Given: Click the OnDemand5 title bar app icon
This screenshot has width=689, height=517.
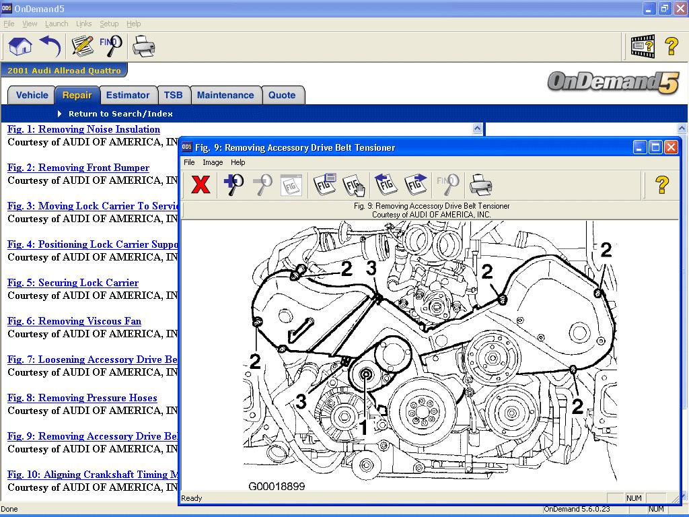Looking at the screenshot, I should [6, 8].
